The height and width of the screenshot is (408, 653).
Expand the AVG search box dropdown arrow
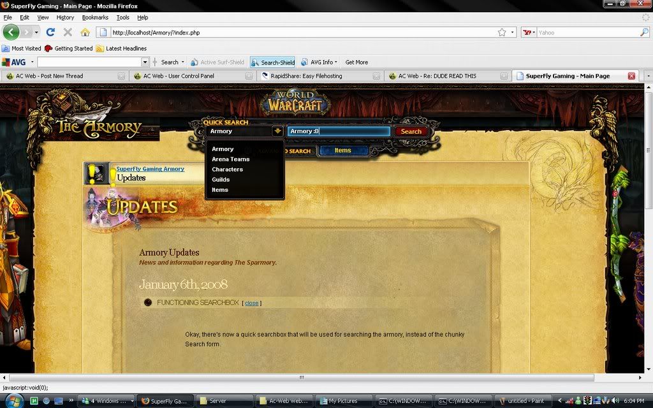coord(145,62)
